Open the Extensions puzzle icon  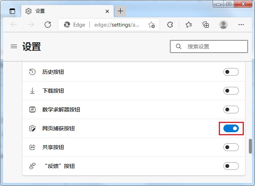[170, 25]
